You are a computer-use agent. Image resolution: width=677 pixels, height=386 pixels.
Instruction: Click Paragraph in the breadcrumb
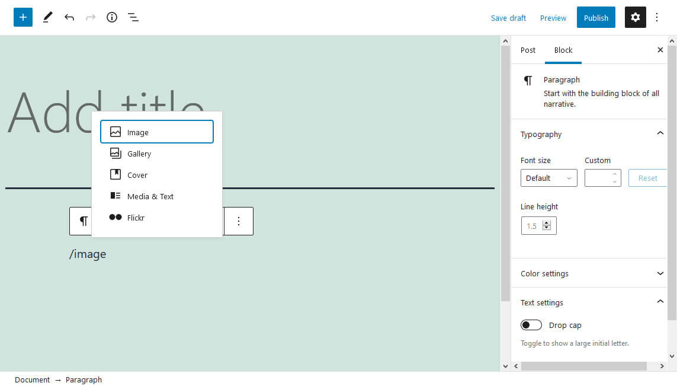tap(84, 379)
